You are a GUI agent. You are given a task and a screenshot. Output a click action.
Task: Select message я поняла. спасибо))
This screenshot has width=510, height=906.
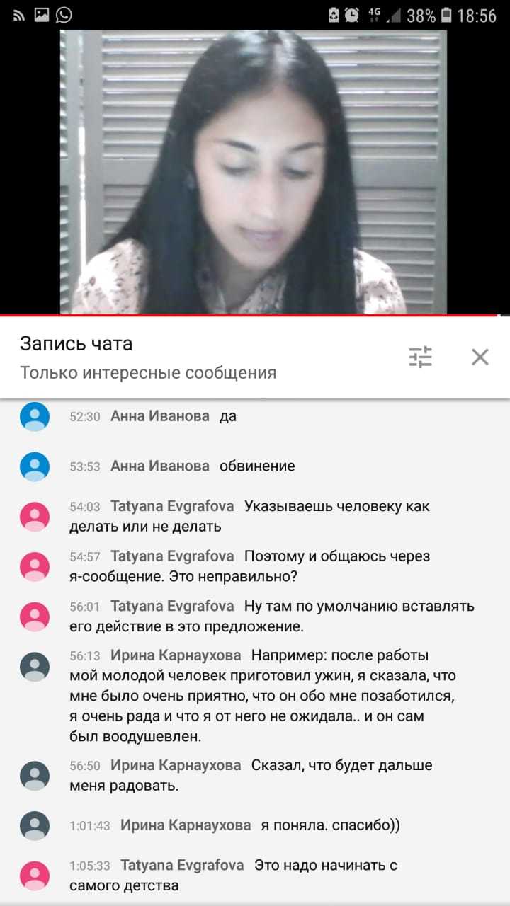click(331, 825)
